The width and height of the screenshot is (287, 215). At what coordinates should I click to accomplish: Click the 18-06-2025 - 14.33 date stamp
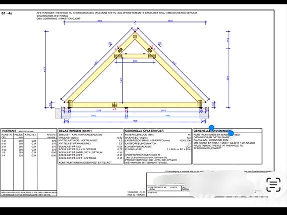pos(136,192)
